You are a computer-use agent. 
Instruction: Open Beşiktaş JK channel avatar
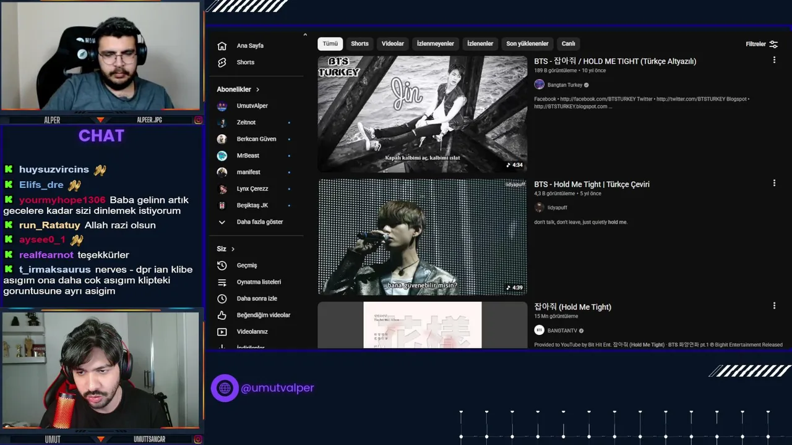pos(222,205)
